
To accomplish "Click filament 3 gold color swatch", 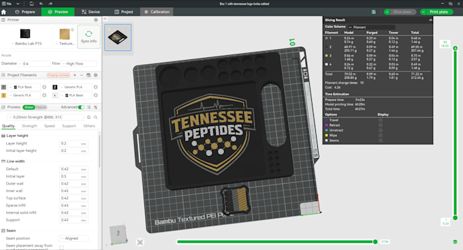I will click(x=4, y=95).
